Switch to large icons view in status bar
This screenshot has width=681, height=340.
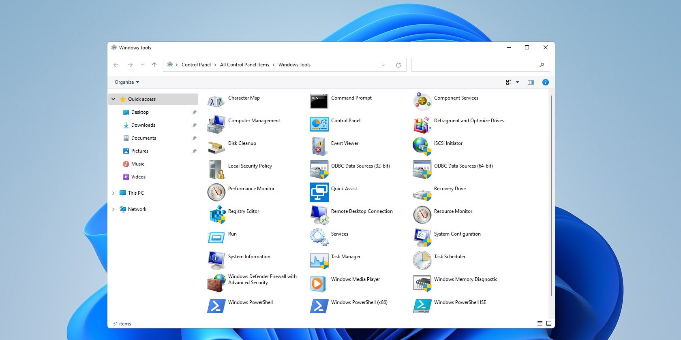(x=549, y=323)
